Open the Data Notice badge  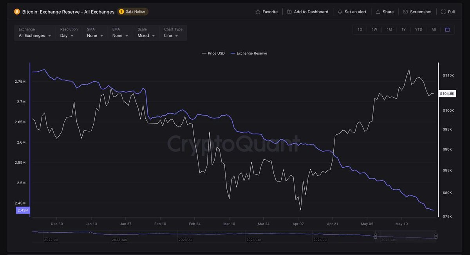point(132,12)
